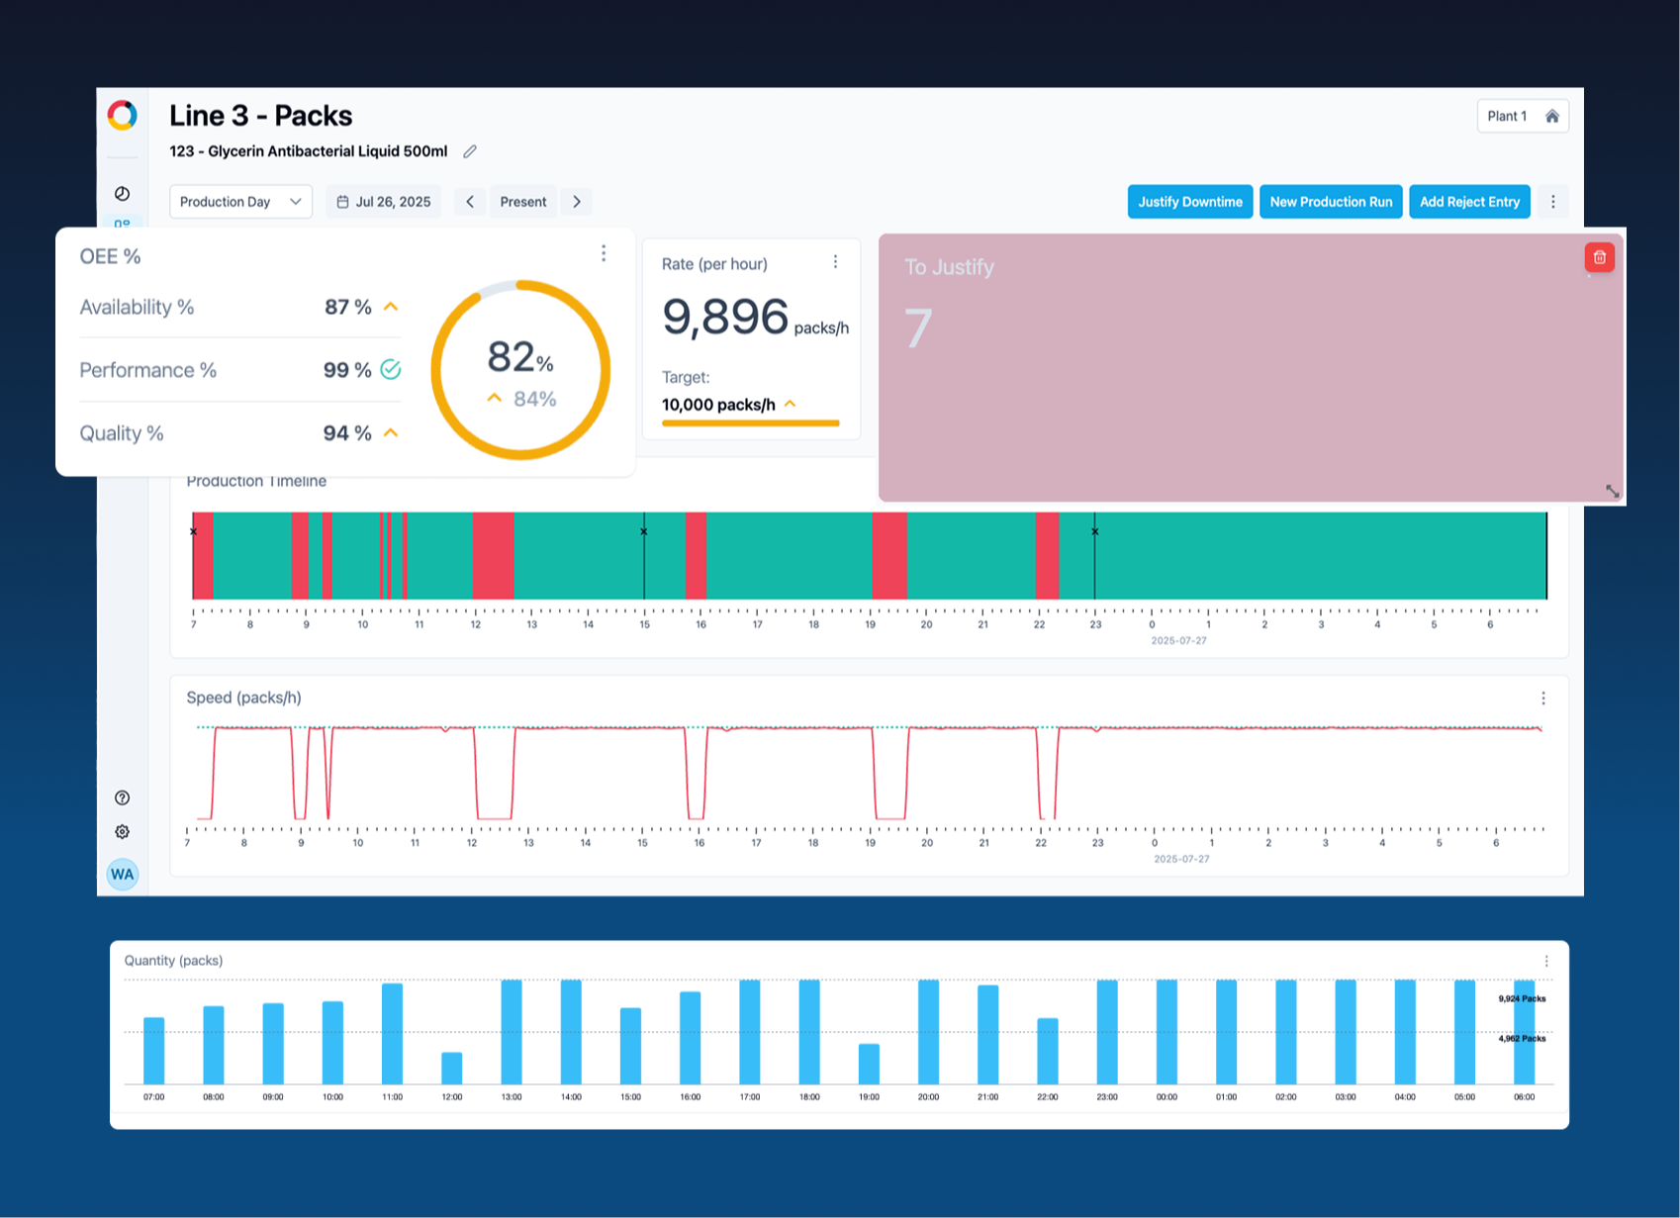The image size is (1680, 1218).
Task: Click the OEE 82% circular gauge
Action: [520, 370]
